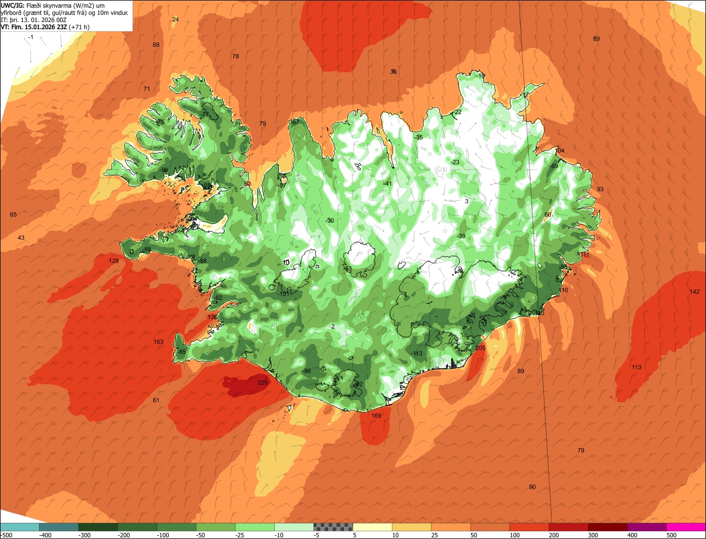Click the dark teal -400 to -300 legend swatch
Image resolution: width=706 pixels, height=539 pixels.
pos(59,527)
